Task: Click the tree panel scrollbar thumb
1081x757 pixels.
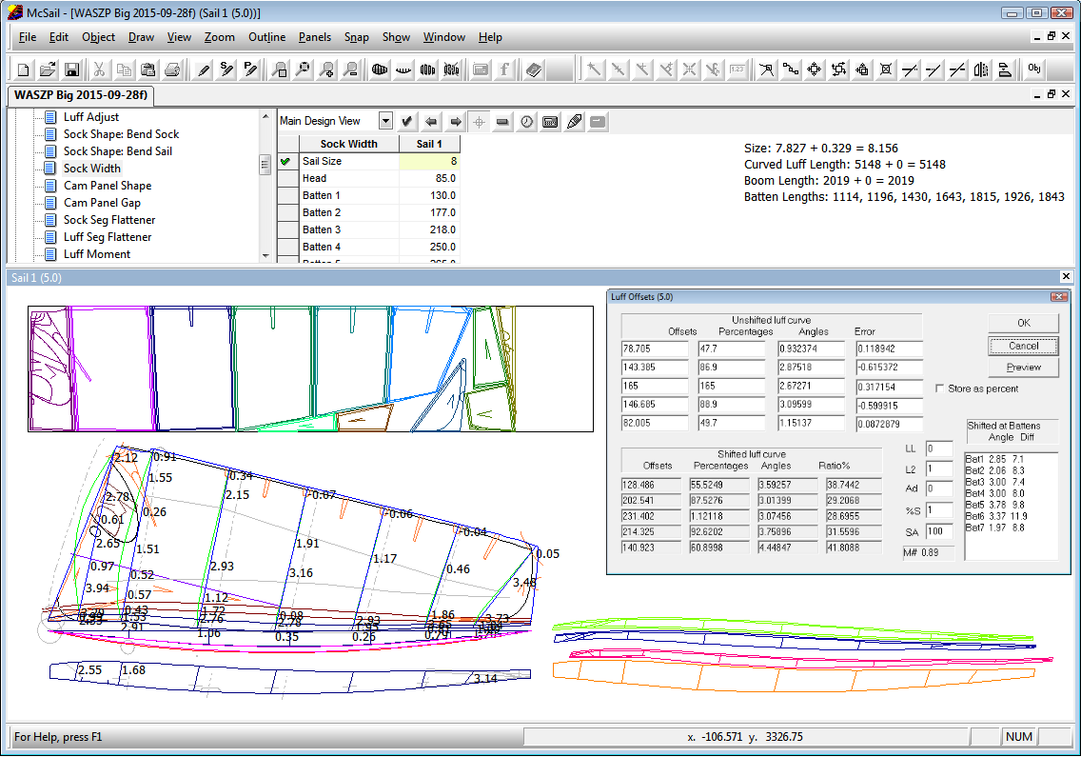Action: [265, 165]
